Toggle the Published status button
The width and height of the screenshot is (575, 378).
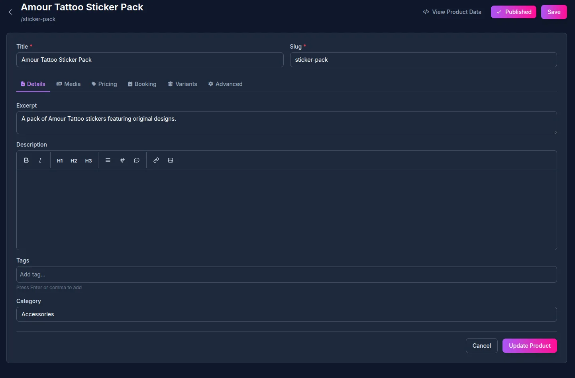513,12
